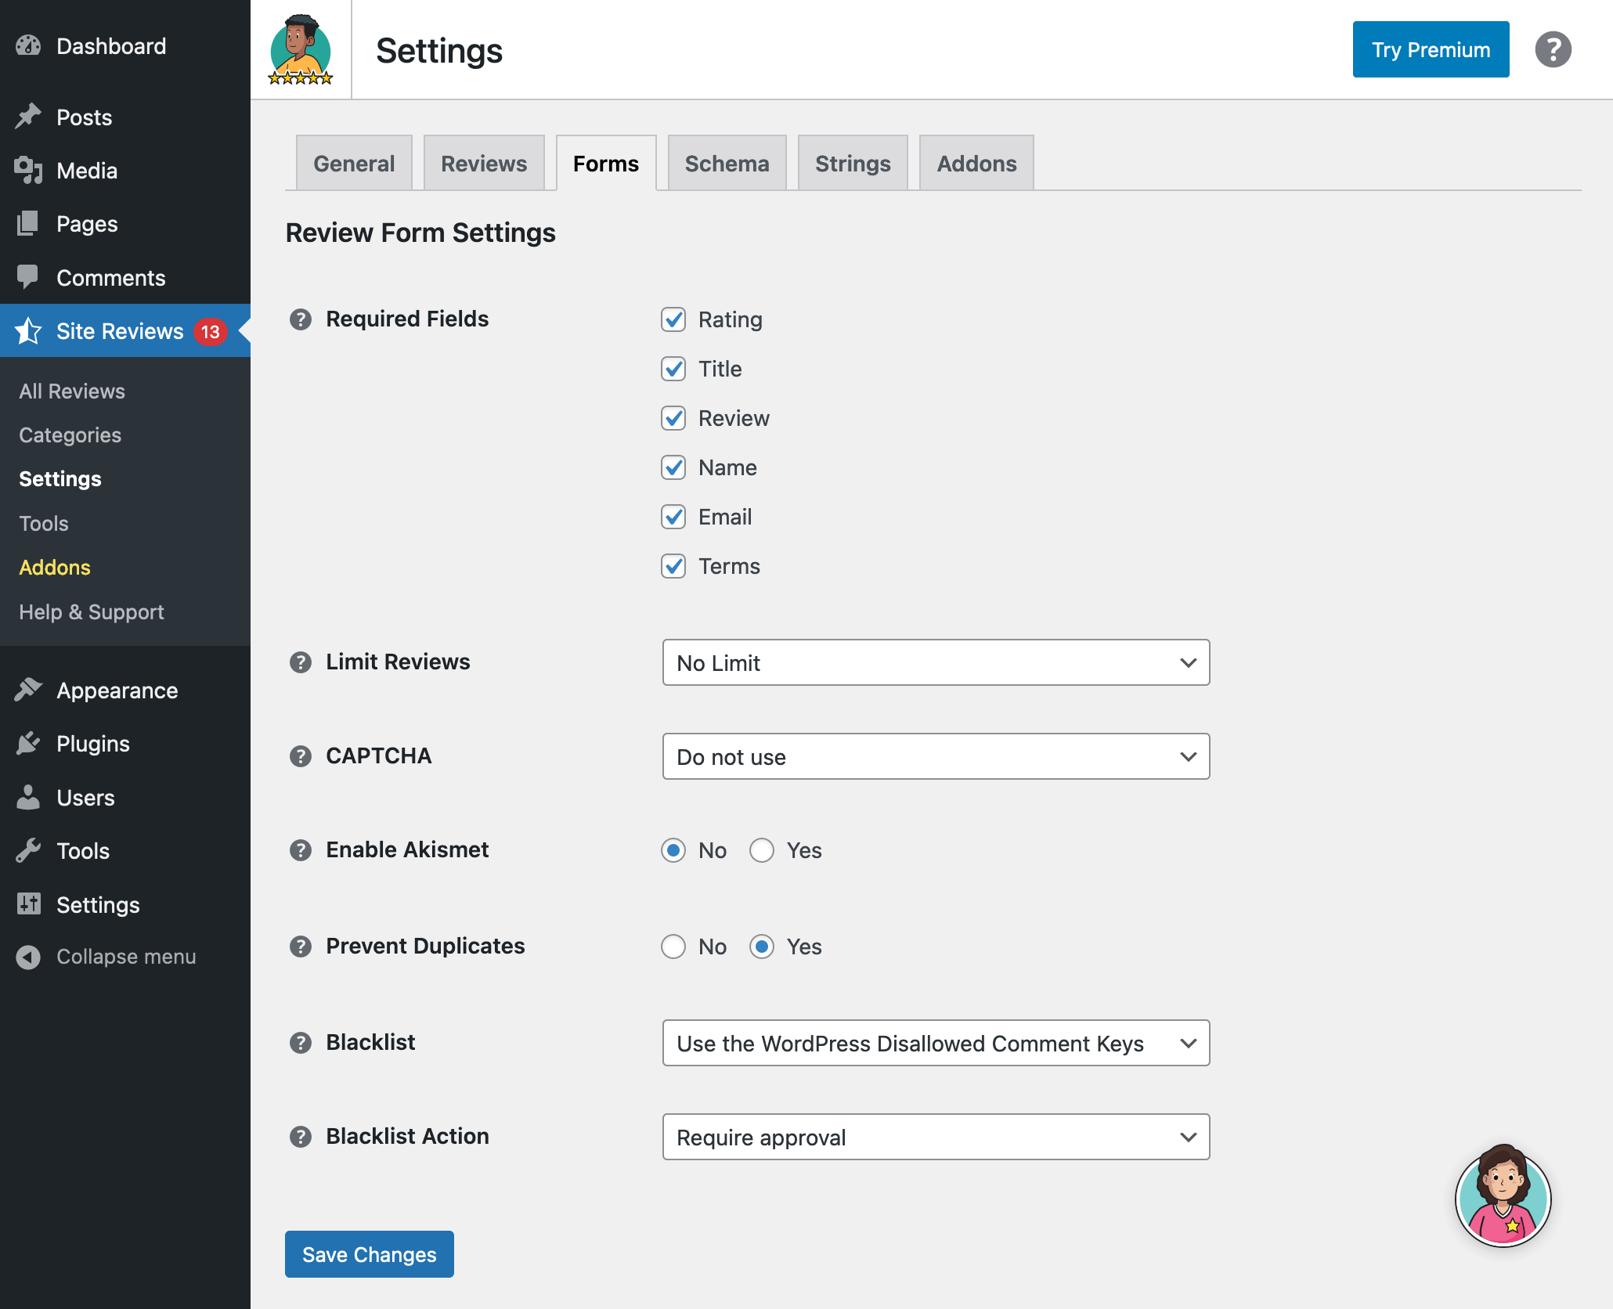
Task: Click help icon beside Limit Reviews
Action: point(301,662)
